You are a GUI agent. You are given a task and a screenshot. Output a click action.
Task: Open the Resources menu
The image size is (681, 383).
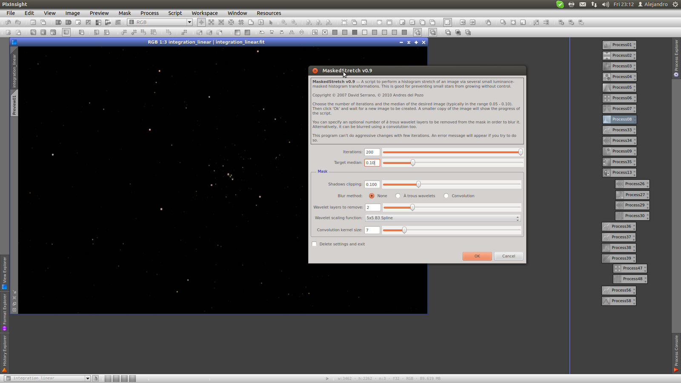point(269,13)
